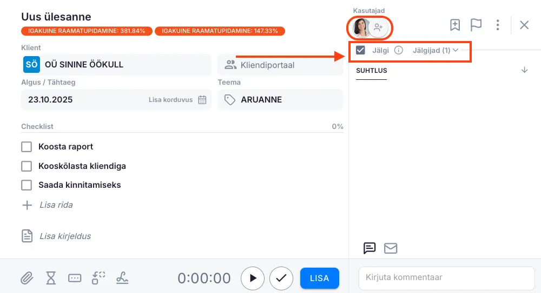541x293 pixels.
Task: Click the Kirjuta kommentaar input field
Action: [x=446, y=278]
